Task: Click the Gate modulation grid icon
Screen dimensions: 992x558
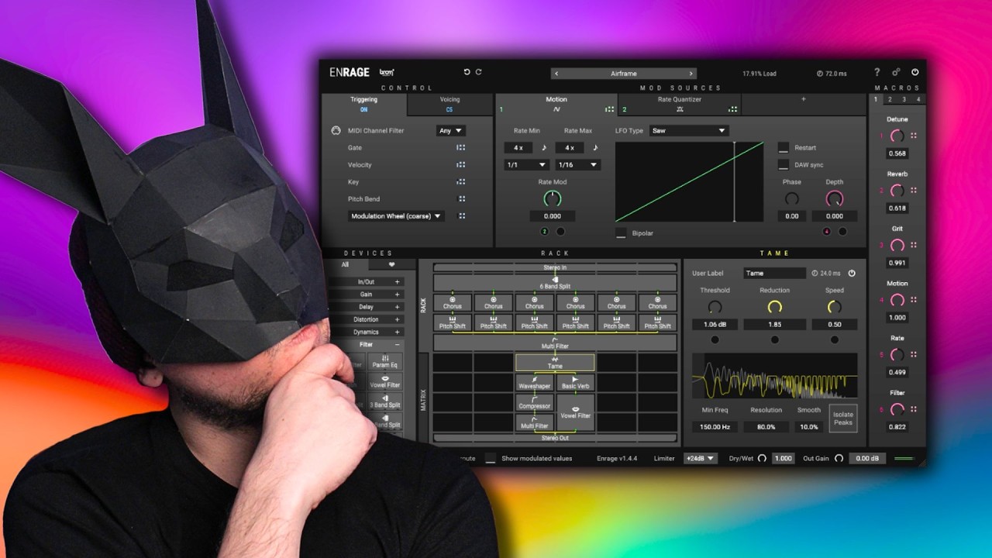Action: coord(461,147)
